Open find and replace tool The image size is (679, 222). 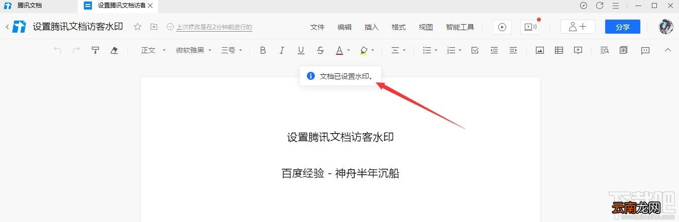click(605, 50)
